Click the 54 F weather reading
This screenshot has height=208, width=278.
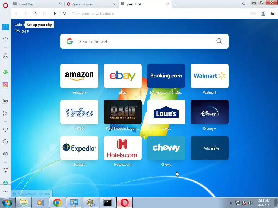[x=25, y=31]
